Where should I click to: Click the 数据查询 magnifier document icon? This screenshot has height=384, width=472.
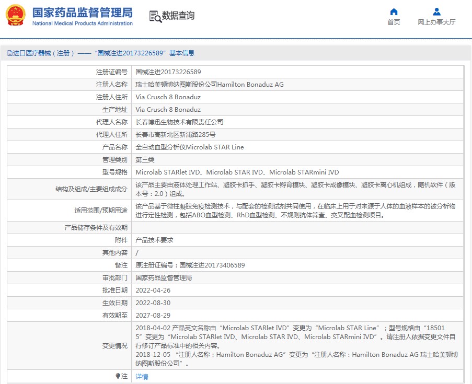[155, 16]
